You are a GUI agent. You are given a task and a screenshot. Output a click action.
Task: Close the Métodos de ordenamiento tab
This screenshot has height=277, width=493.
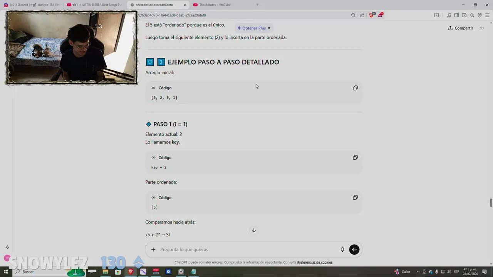tap(185, 5)
